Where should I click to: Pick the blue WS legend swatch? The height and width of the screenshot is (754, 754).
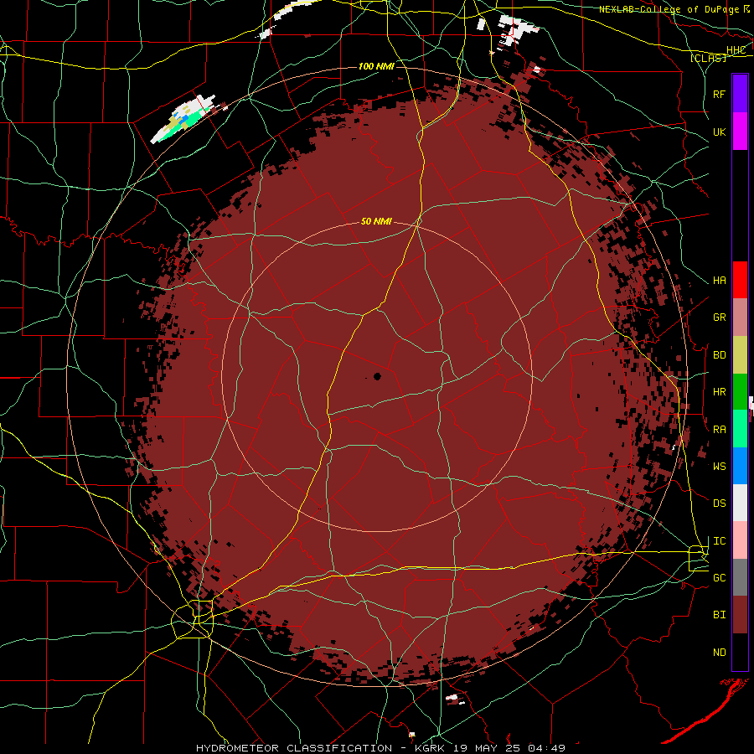point(740,466)
